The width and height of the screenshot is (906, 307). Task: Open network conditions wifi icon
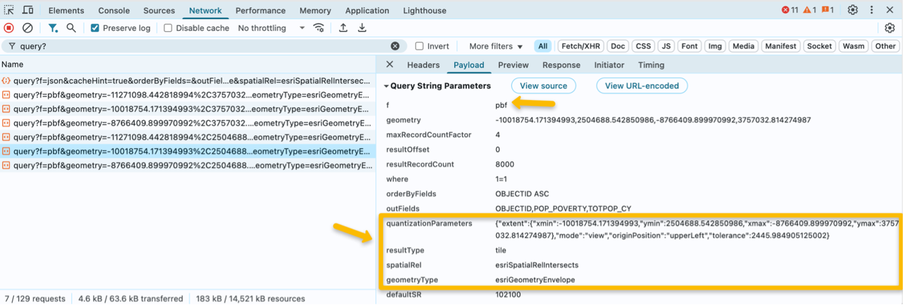click(319, 28)
